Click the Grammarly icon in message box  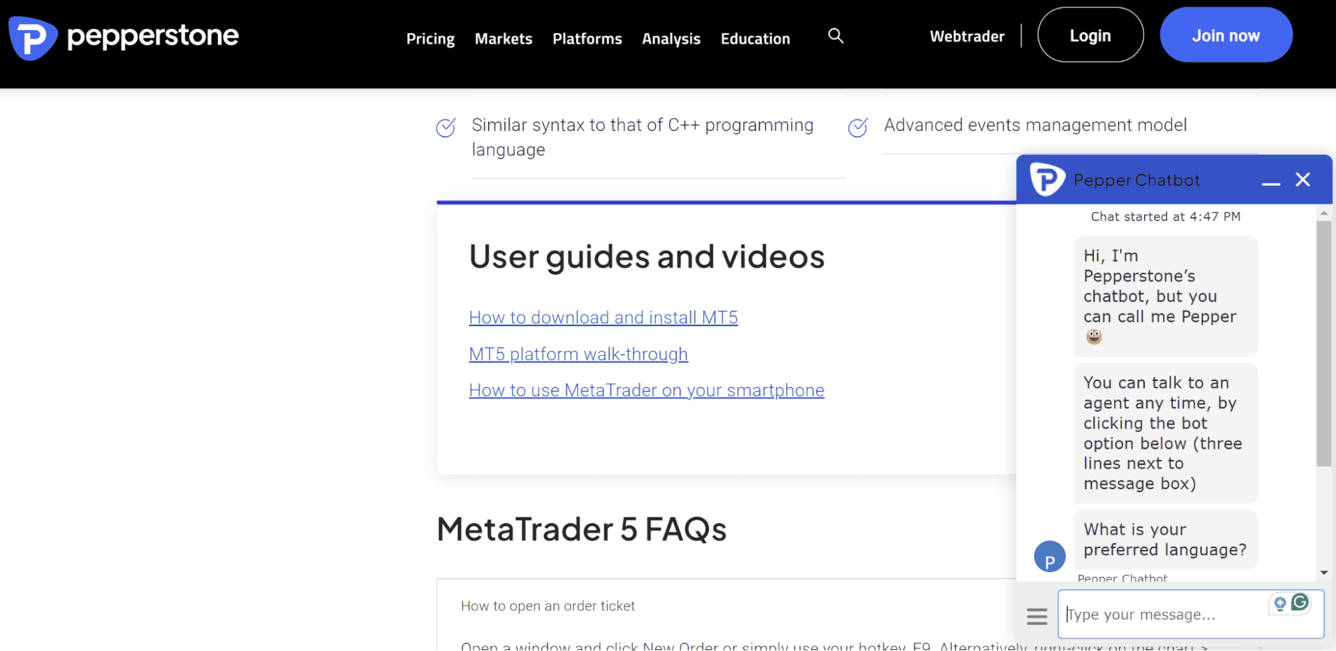point(1300,602)
